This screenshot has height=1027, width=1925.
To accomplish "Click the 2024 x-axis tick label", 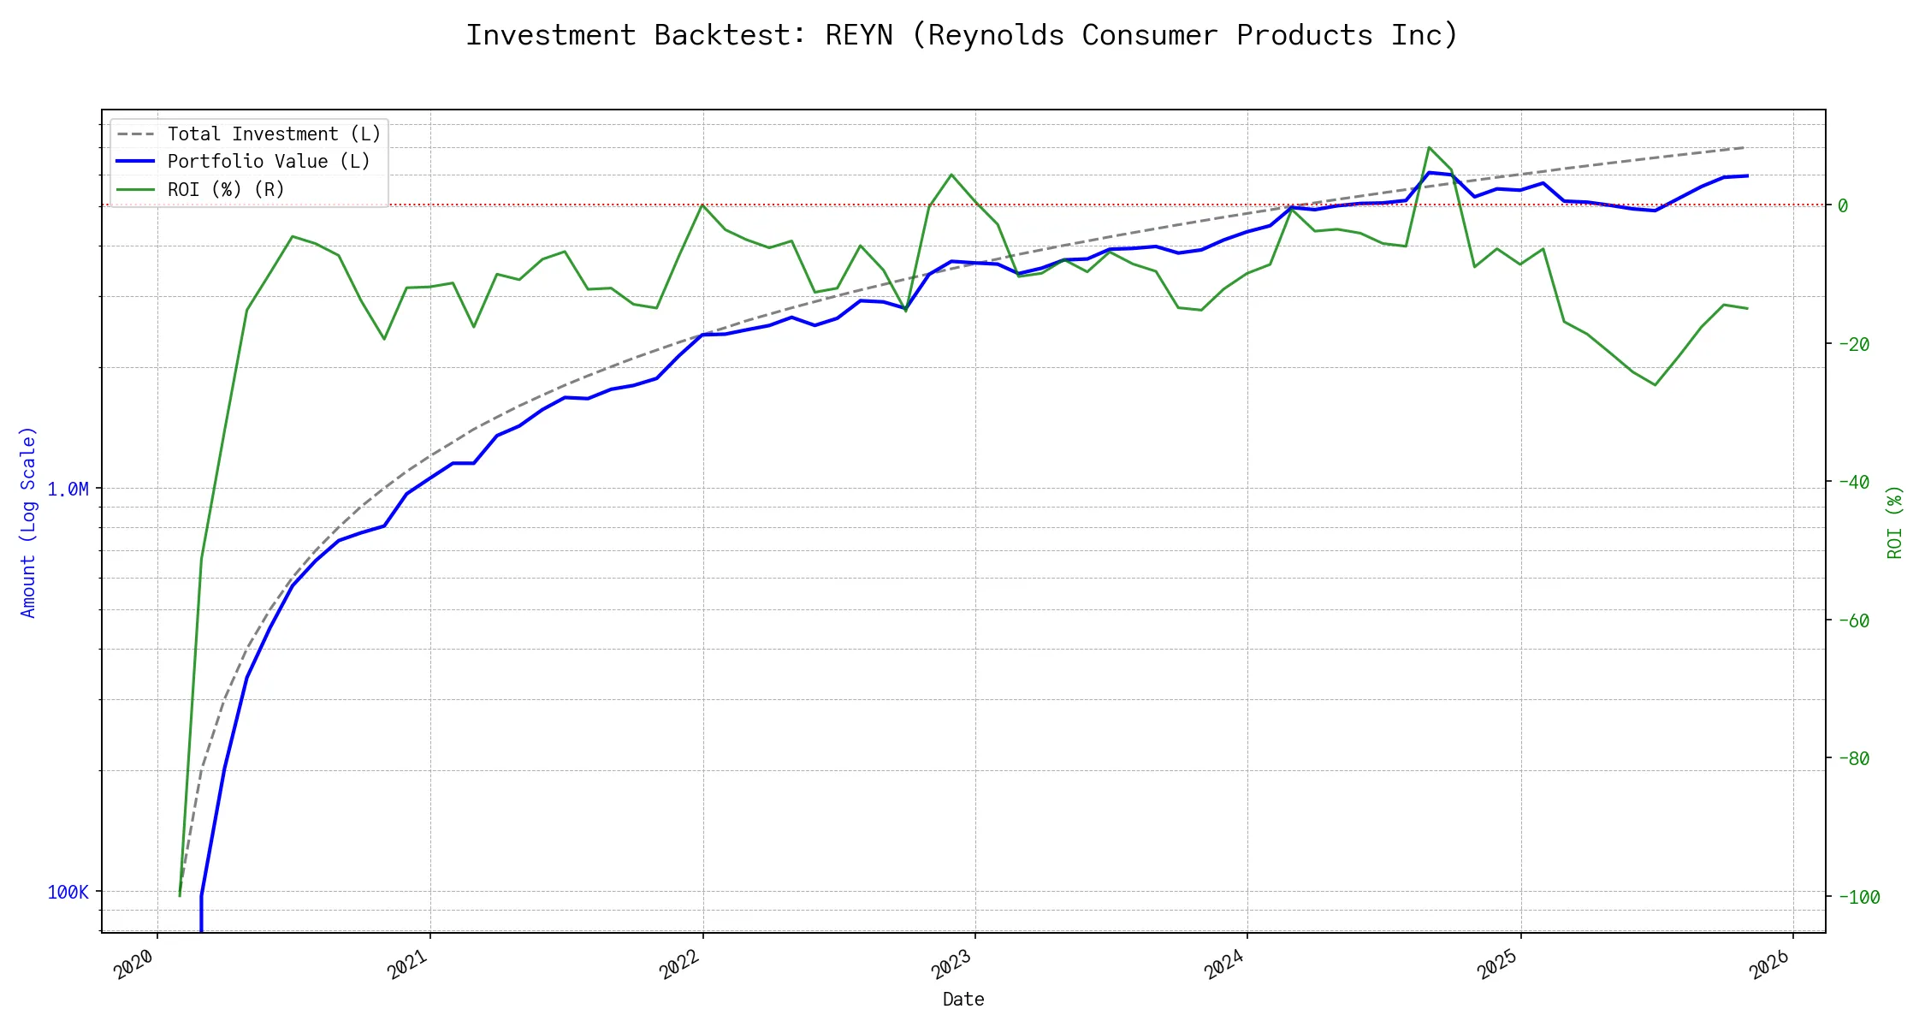I will pos(1223,965).
